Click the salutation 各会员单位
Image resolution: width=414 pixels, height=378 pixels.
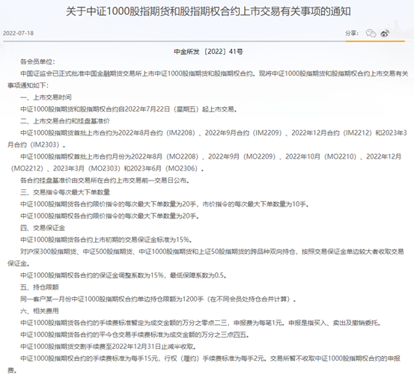[x=37, y=62]
